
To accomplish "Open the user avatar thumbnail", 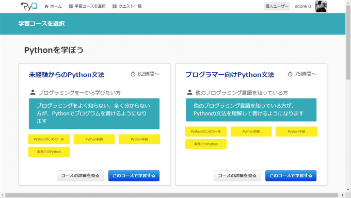I will (x=321, y=6).
